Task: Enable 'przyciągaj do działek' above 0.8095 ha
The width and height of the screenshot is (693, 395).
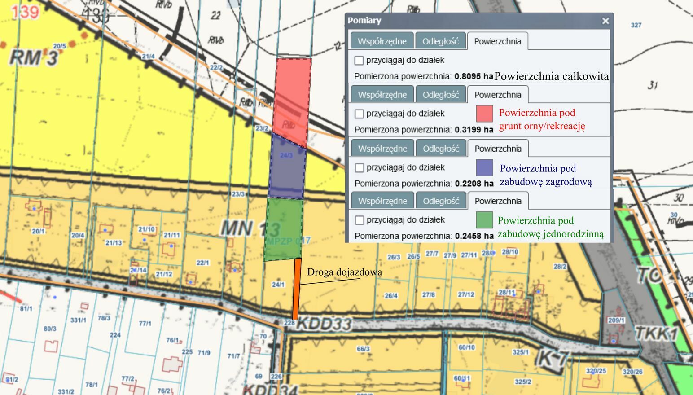Action: (359, 60)
